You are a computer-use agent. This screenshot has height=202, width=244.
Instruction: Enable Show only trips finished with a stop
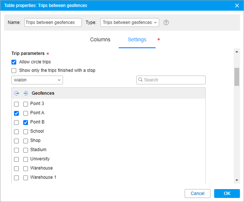click(x=14, y=70)
